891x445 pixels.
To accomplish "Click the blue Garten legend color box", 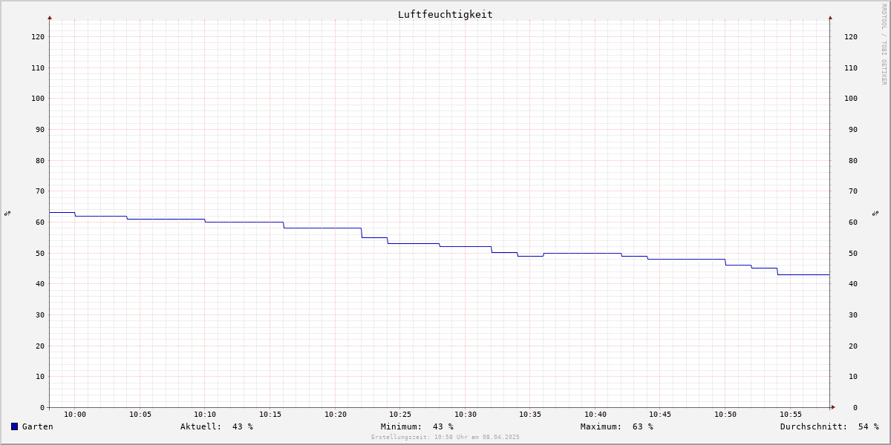I will (x=14, y=426).
